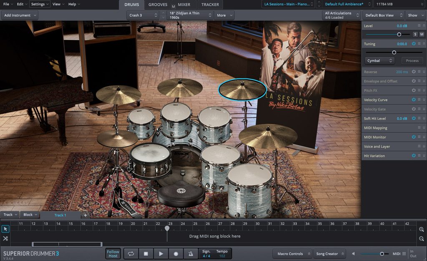Switch to the MIXER tab
Image resolution: width=427 pixels, height=261 pixels.
[184, 5]
